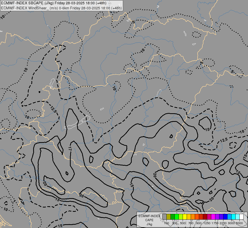Viewport: 248px width, 228px height.
Task: Choose the pure blue legend swatch
Action: [x=225, y=217]
